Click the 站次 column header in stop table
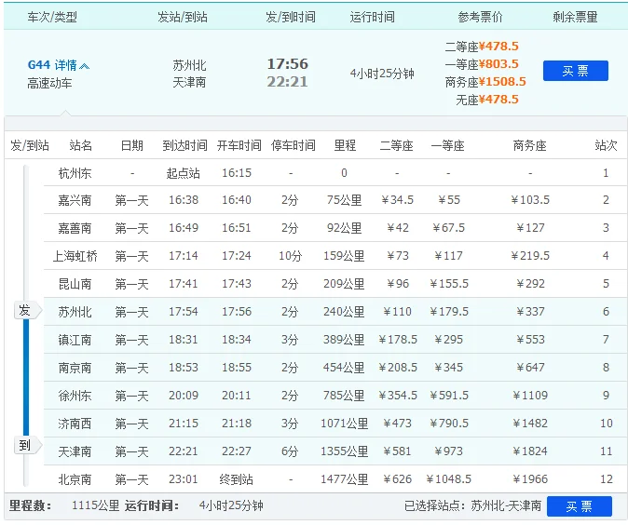This screenshot has height=525, width=628. coord(606,145)
